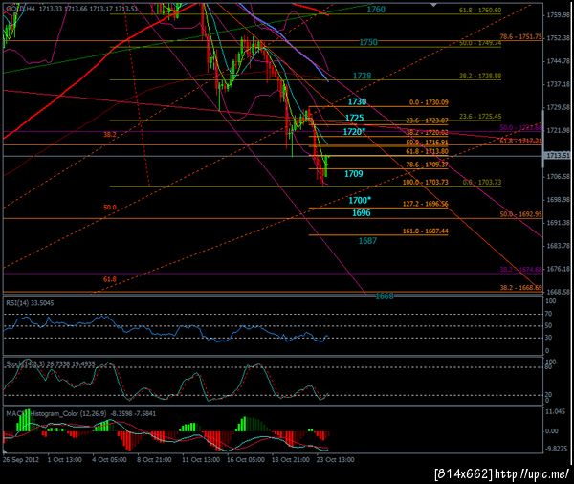Click the cyan '1687' level label
This screenshot has width=574, height=484.
tap(367, 240)
